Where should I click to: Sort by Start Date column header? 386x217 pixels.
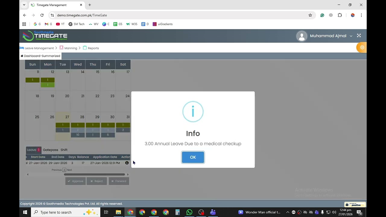pyautogui.click(x=38, y=157)
